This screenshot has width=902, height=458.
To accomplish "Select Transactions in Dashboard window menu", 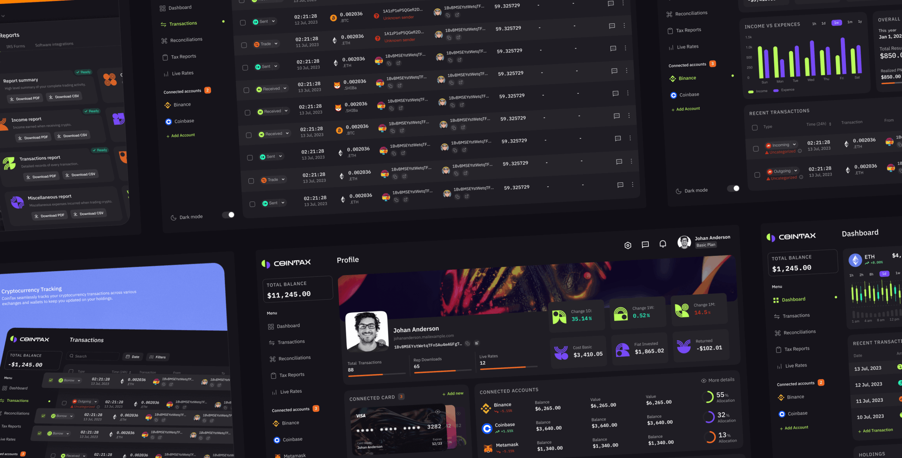I will (792, 316).
